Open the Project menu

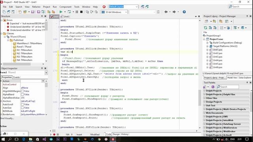click(47, 7)
